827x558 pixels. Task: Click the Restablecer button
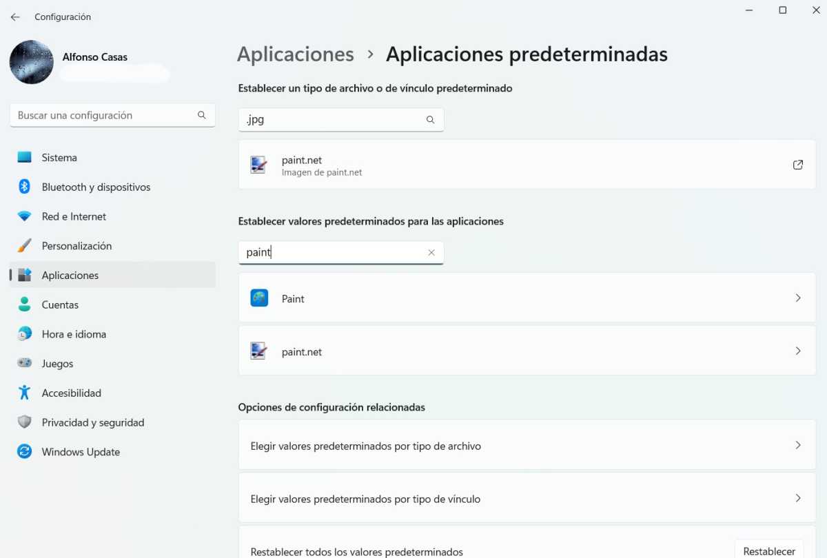769,550
